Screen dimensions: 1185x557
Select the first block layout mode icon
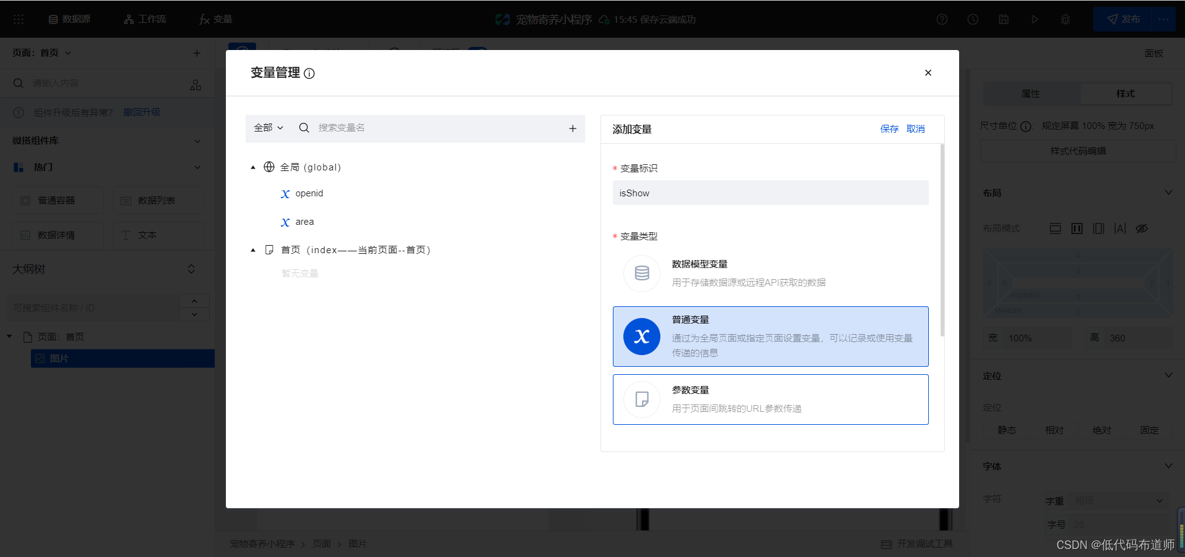pos(1055,228)
